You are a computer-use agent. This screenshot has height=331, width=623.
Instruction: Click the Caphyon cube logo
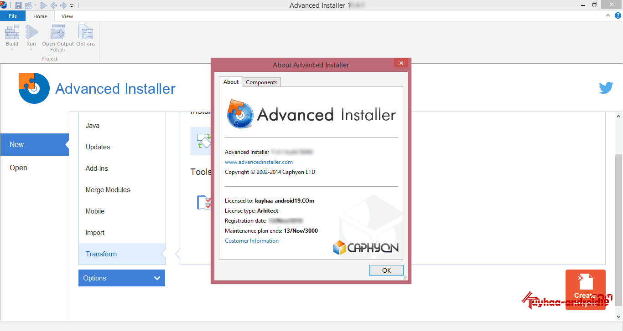coord(340,248)
